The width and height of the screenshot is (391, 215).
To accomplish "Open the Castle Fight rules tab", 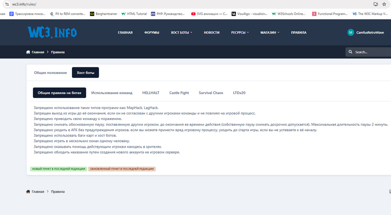I will (x=179, y=93).
